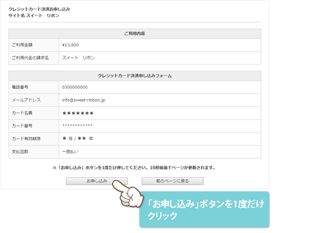Viewport: 332px width, 233px height.
Task: Select the ¥13,800 amount value
Action: [70, 45]
